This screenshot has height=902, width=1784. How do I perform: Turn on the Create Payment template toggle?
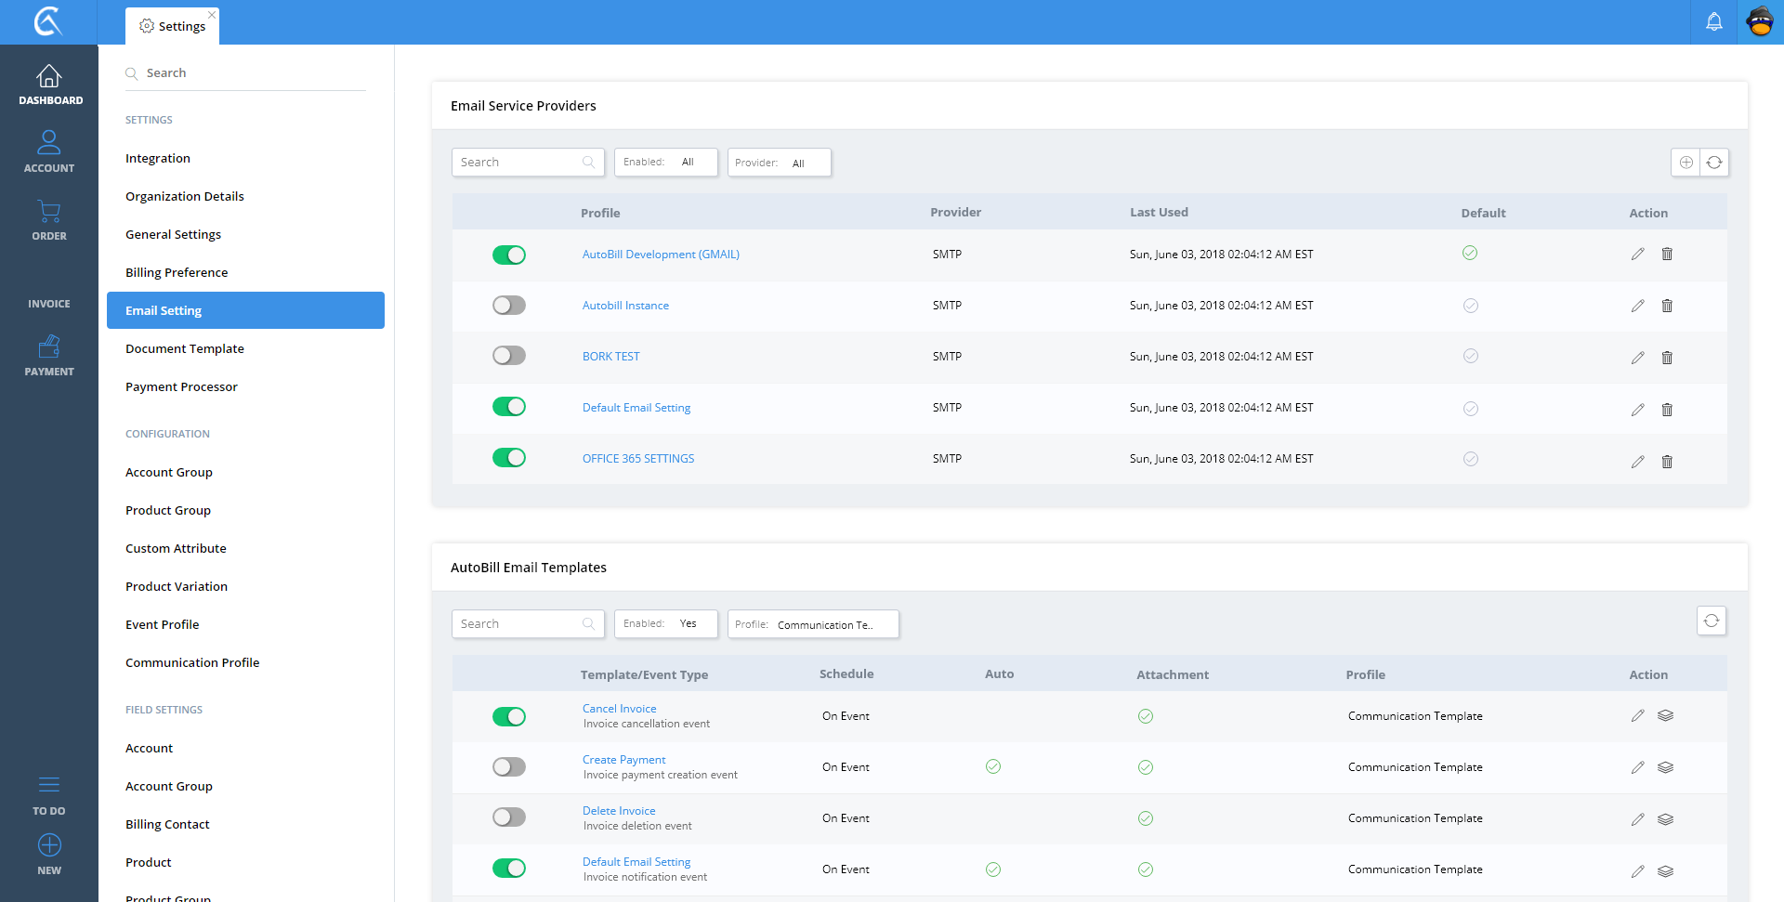(509, 767)
